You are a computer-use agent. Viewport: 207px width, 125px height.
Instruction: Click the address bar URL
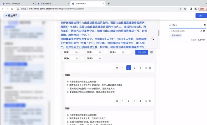(x=56, y=9)
